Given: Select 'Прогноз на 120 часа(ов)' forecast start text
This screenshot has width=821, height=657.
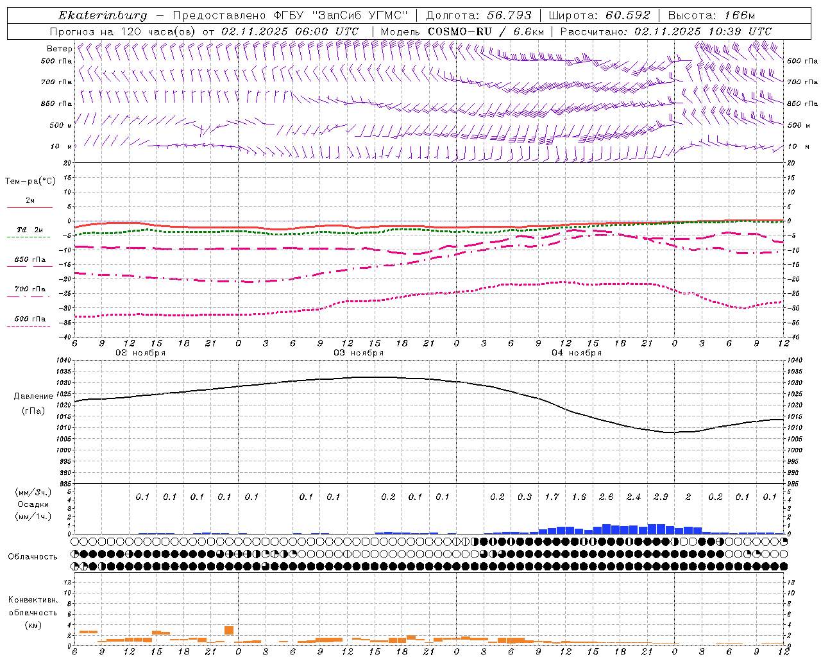Looking at the screenshot, I should coord(123,31).
